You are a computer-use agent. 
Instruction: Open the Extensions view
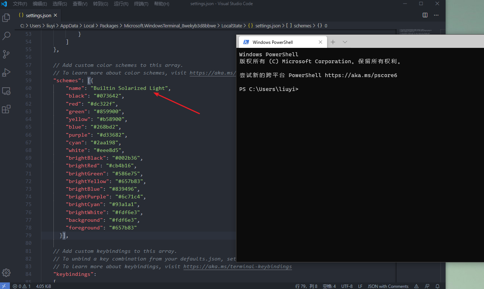[6, 109]
